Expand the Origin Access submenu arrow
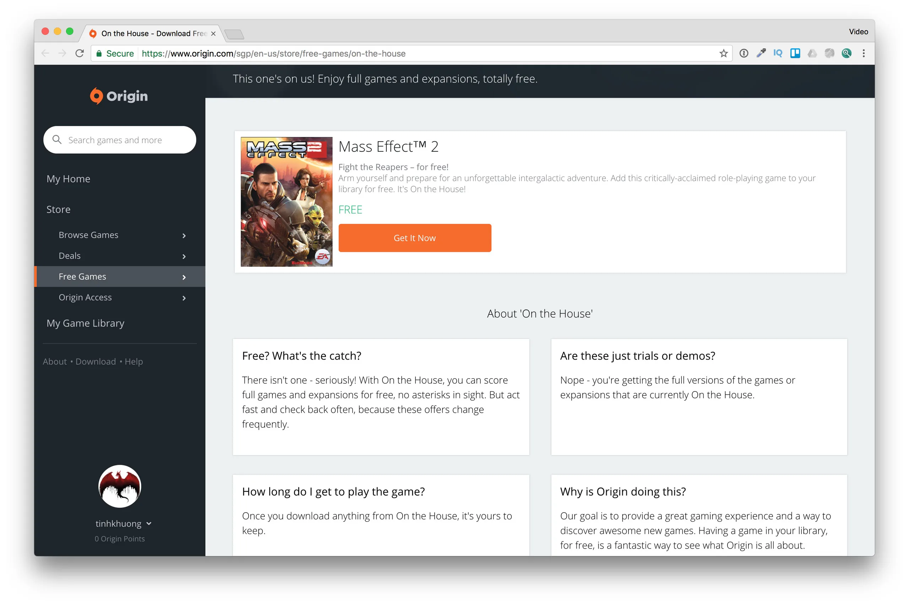The width and height of the screenshot is (909, 605). coord(184,298)
